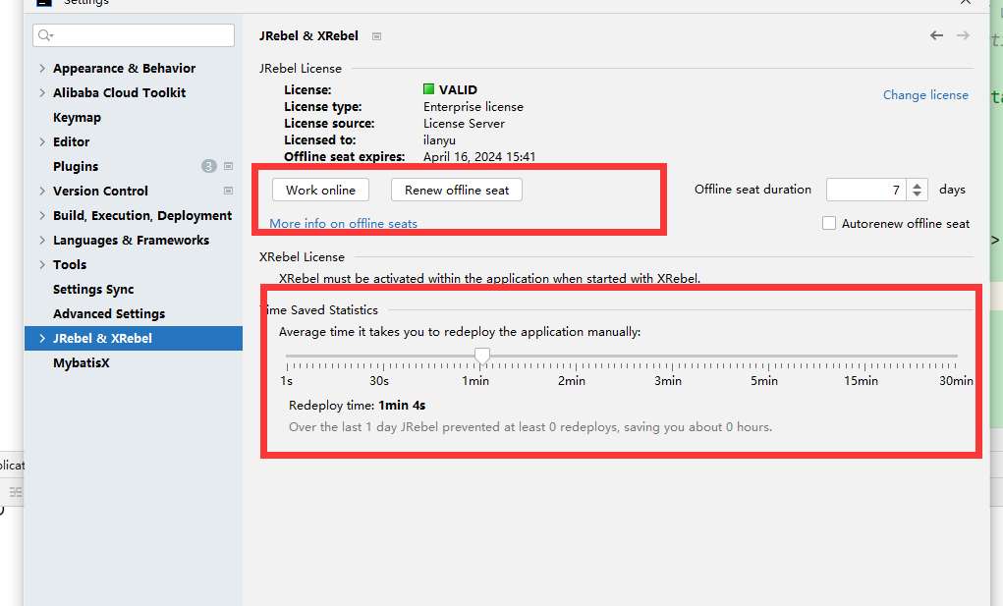This screenshot has height=606, width=1003.
Task: Open Settings Sync page
Action: pos(93,290)
